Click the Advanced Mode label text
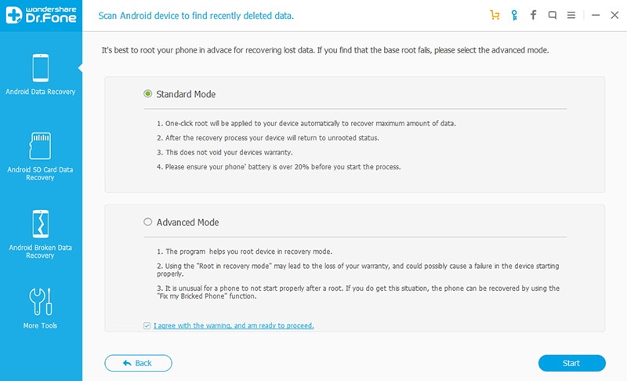The image size is (627, 381). click(187, 222)
